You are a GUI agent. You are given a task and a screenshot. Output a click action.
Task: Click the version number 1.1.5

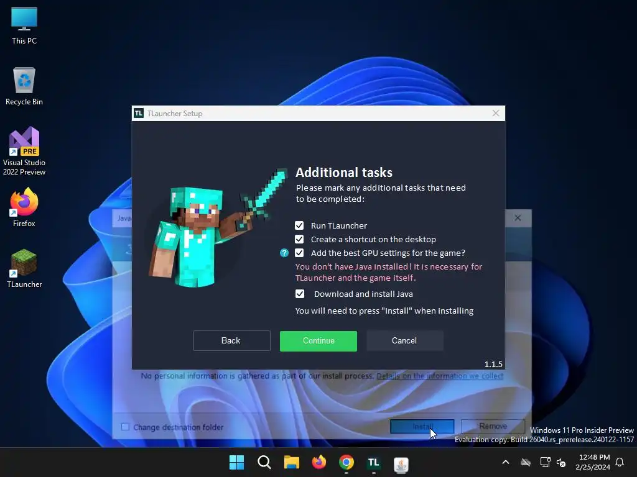pos(493,364)
